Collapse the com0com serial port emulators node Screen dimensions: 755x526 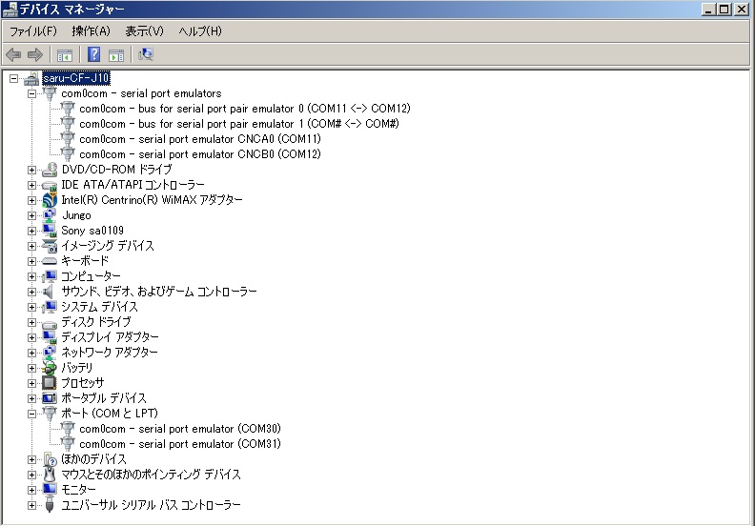31,93
